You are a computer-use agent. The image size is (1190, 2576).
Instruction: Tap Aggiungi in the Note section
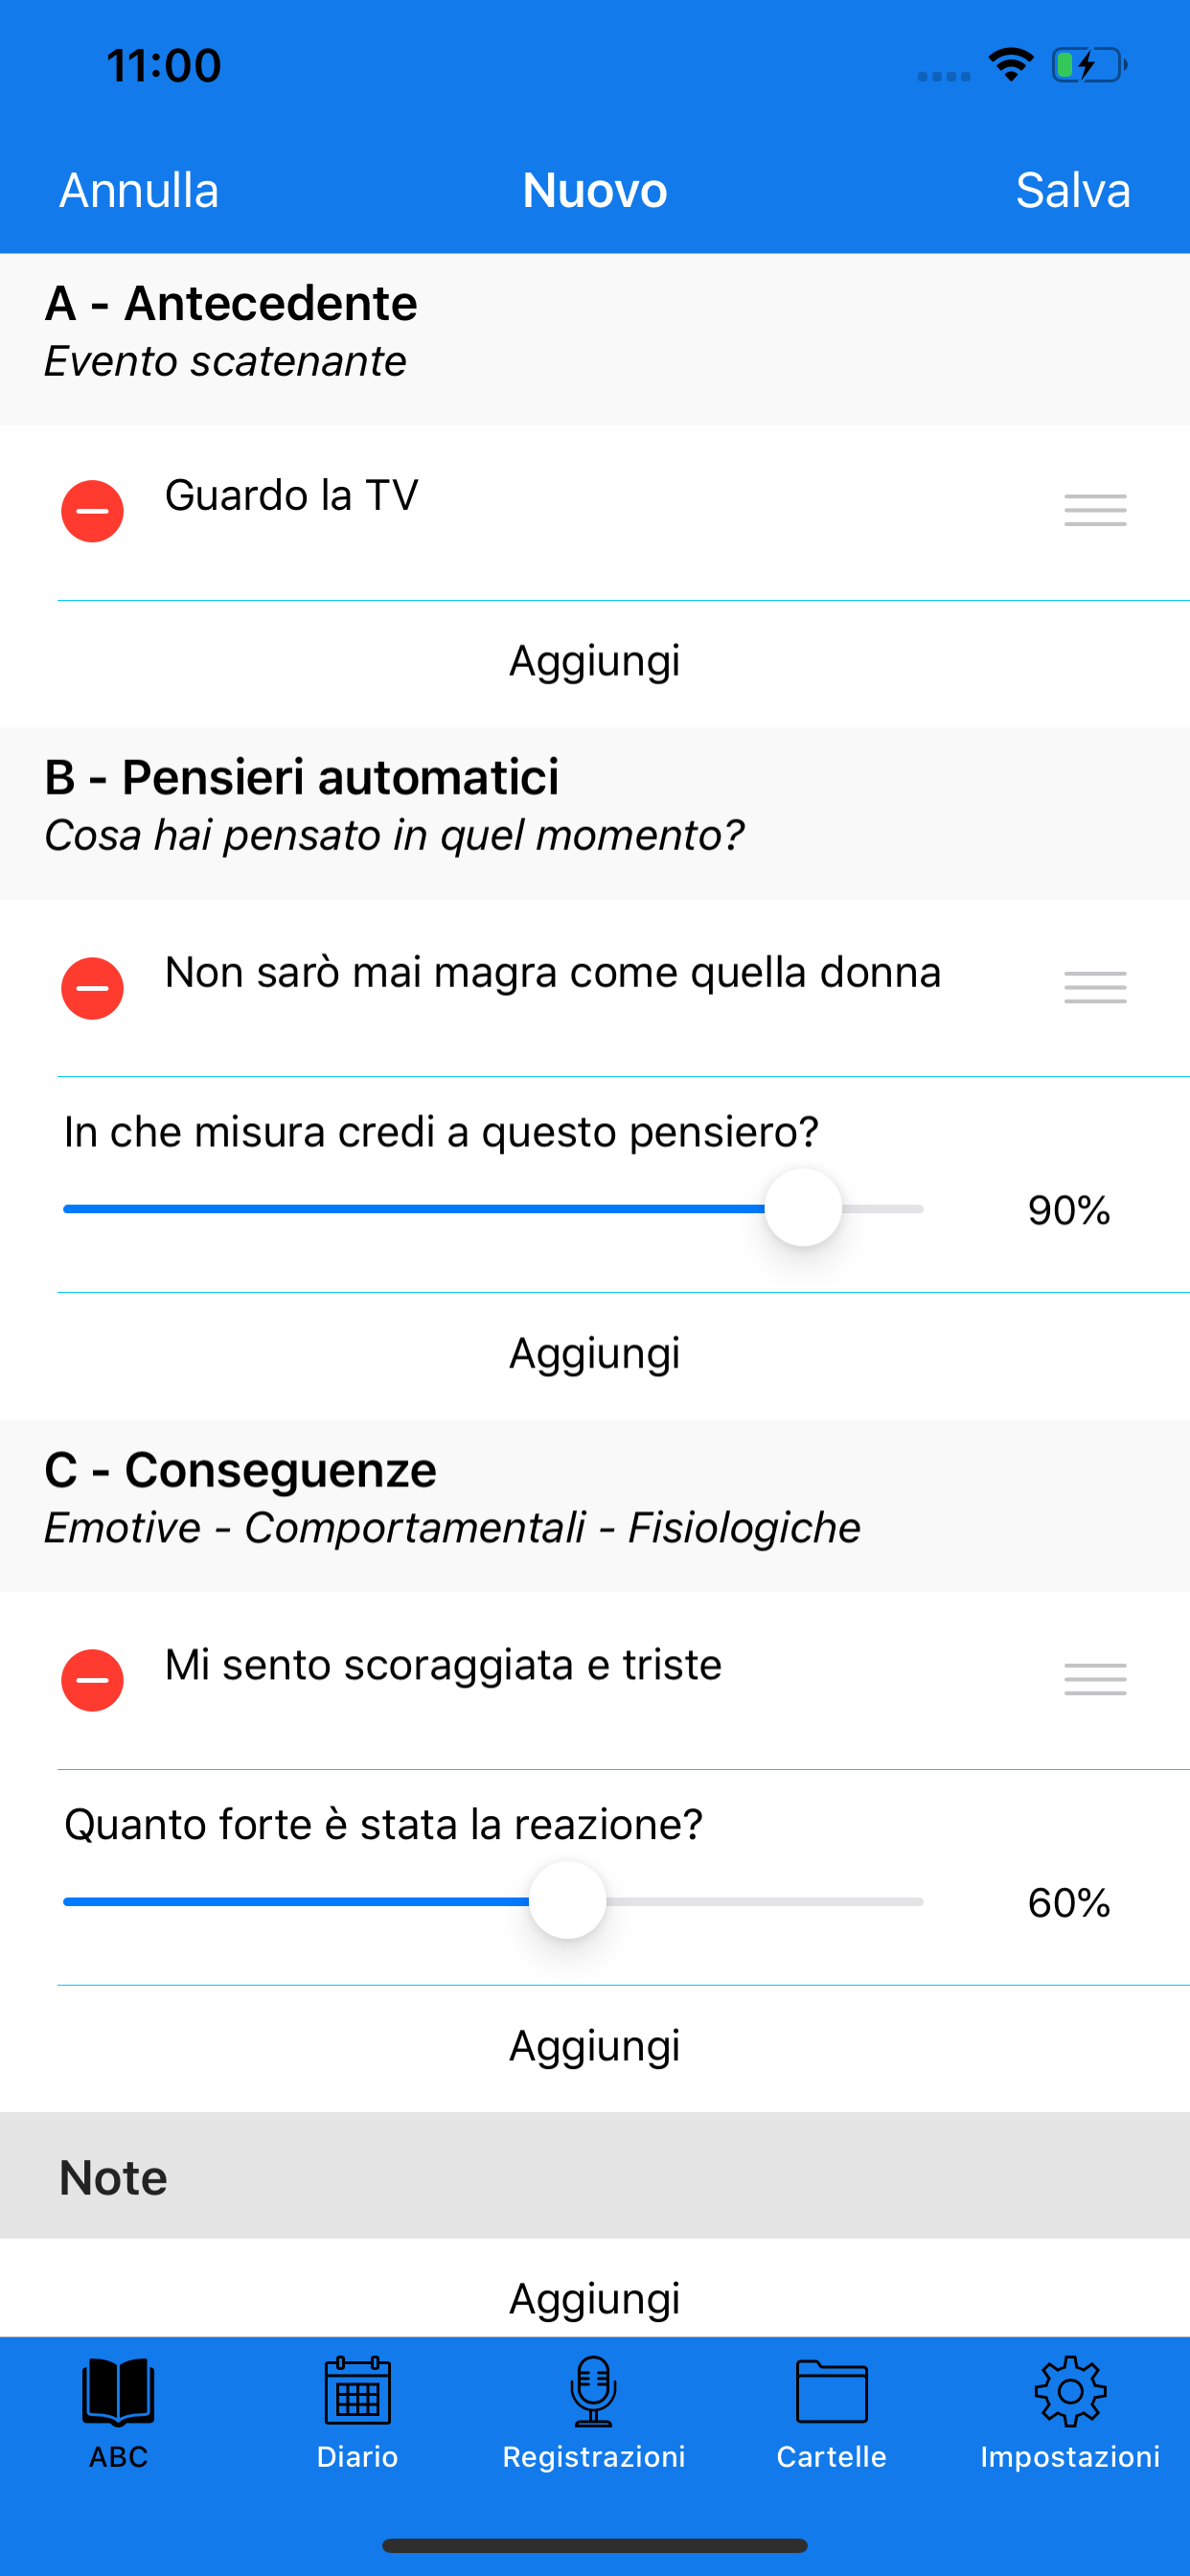(x=594, y=2297)
